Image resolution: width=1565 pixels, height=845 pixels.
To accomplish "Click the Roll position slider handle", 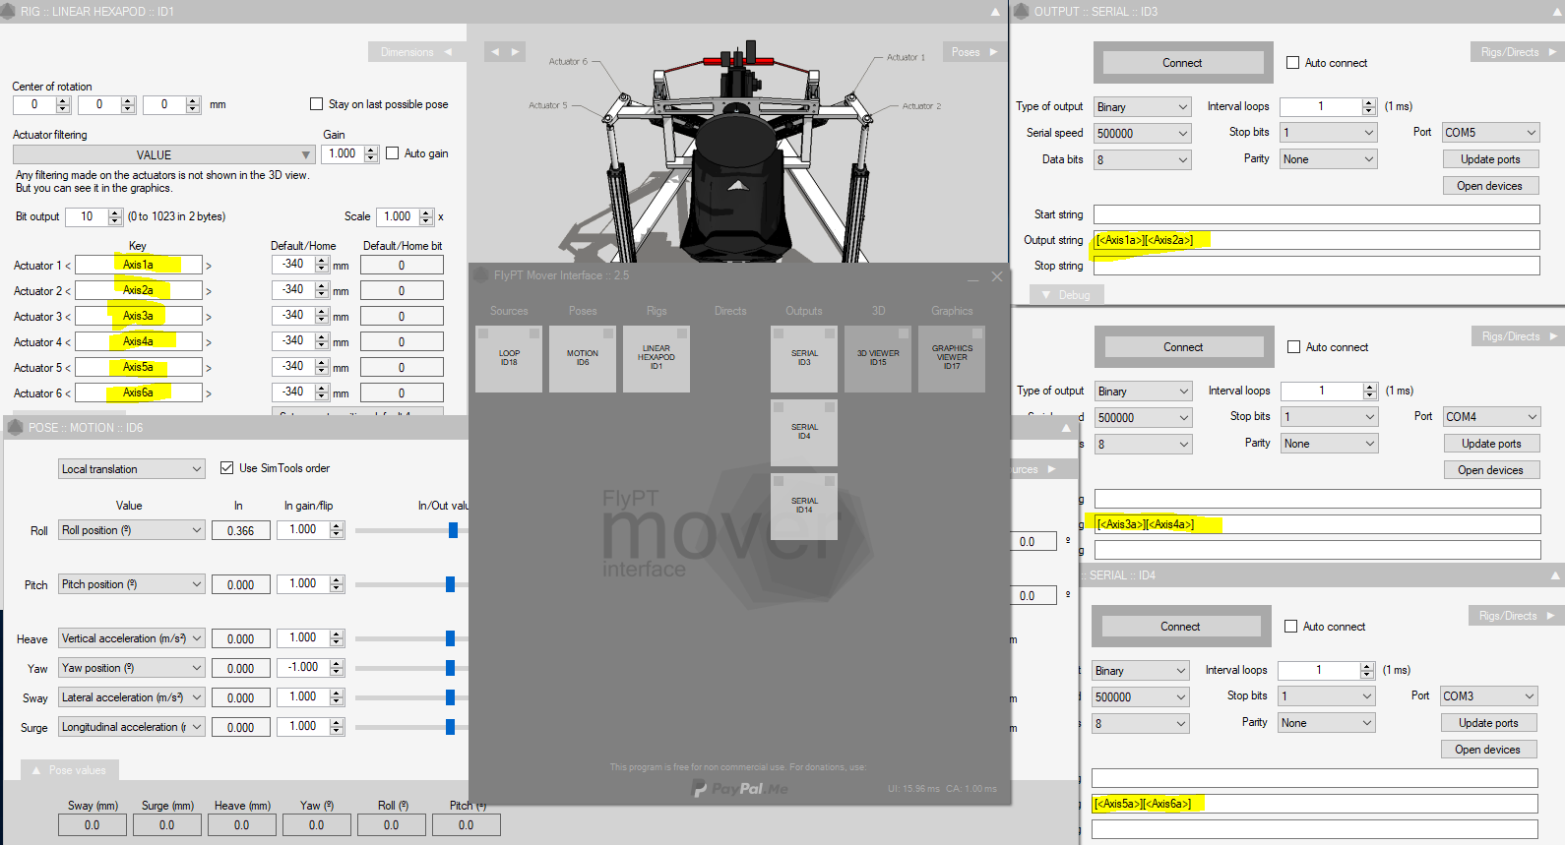I will (453, 531).
